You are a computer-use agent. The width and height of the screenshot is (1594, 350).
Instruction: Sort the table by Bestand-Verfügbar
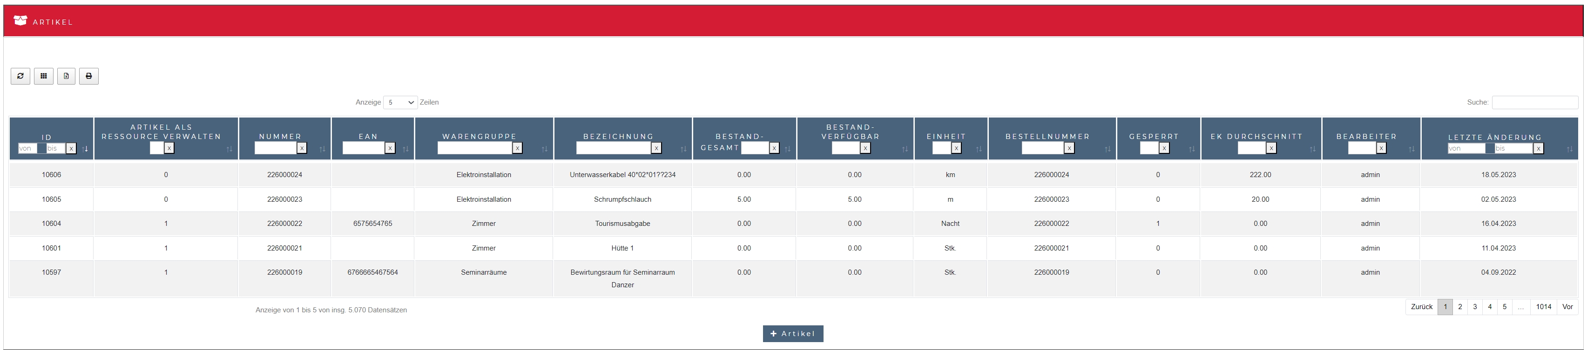pos(905,149)
